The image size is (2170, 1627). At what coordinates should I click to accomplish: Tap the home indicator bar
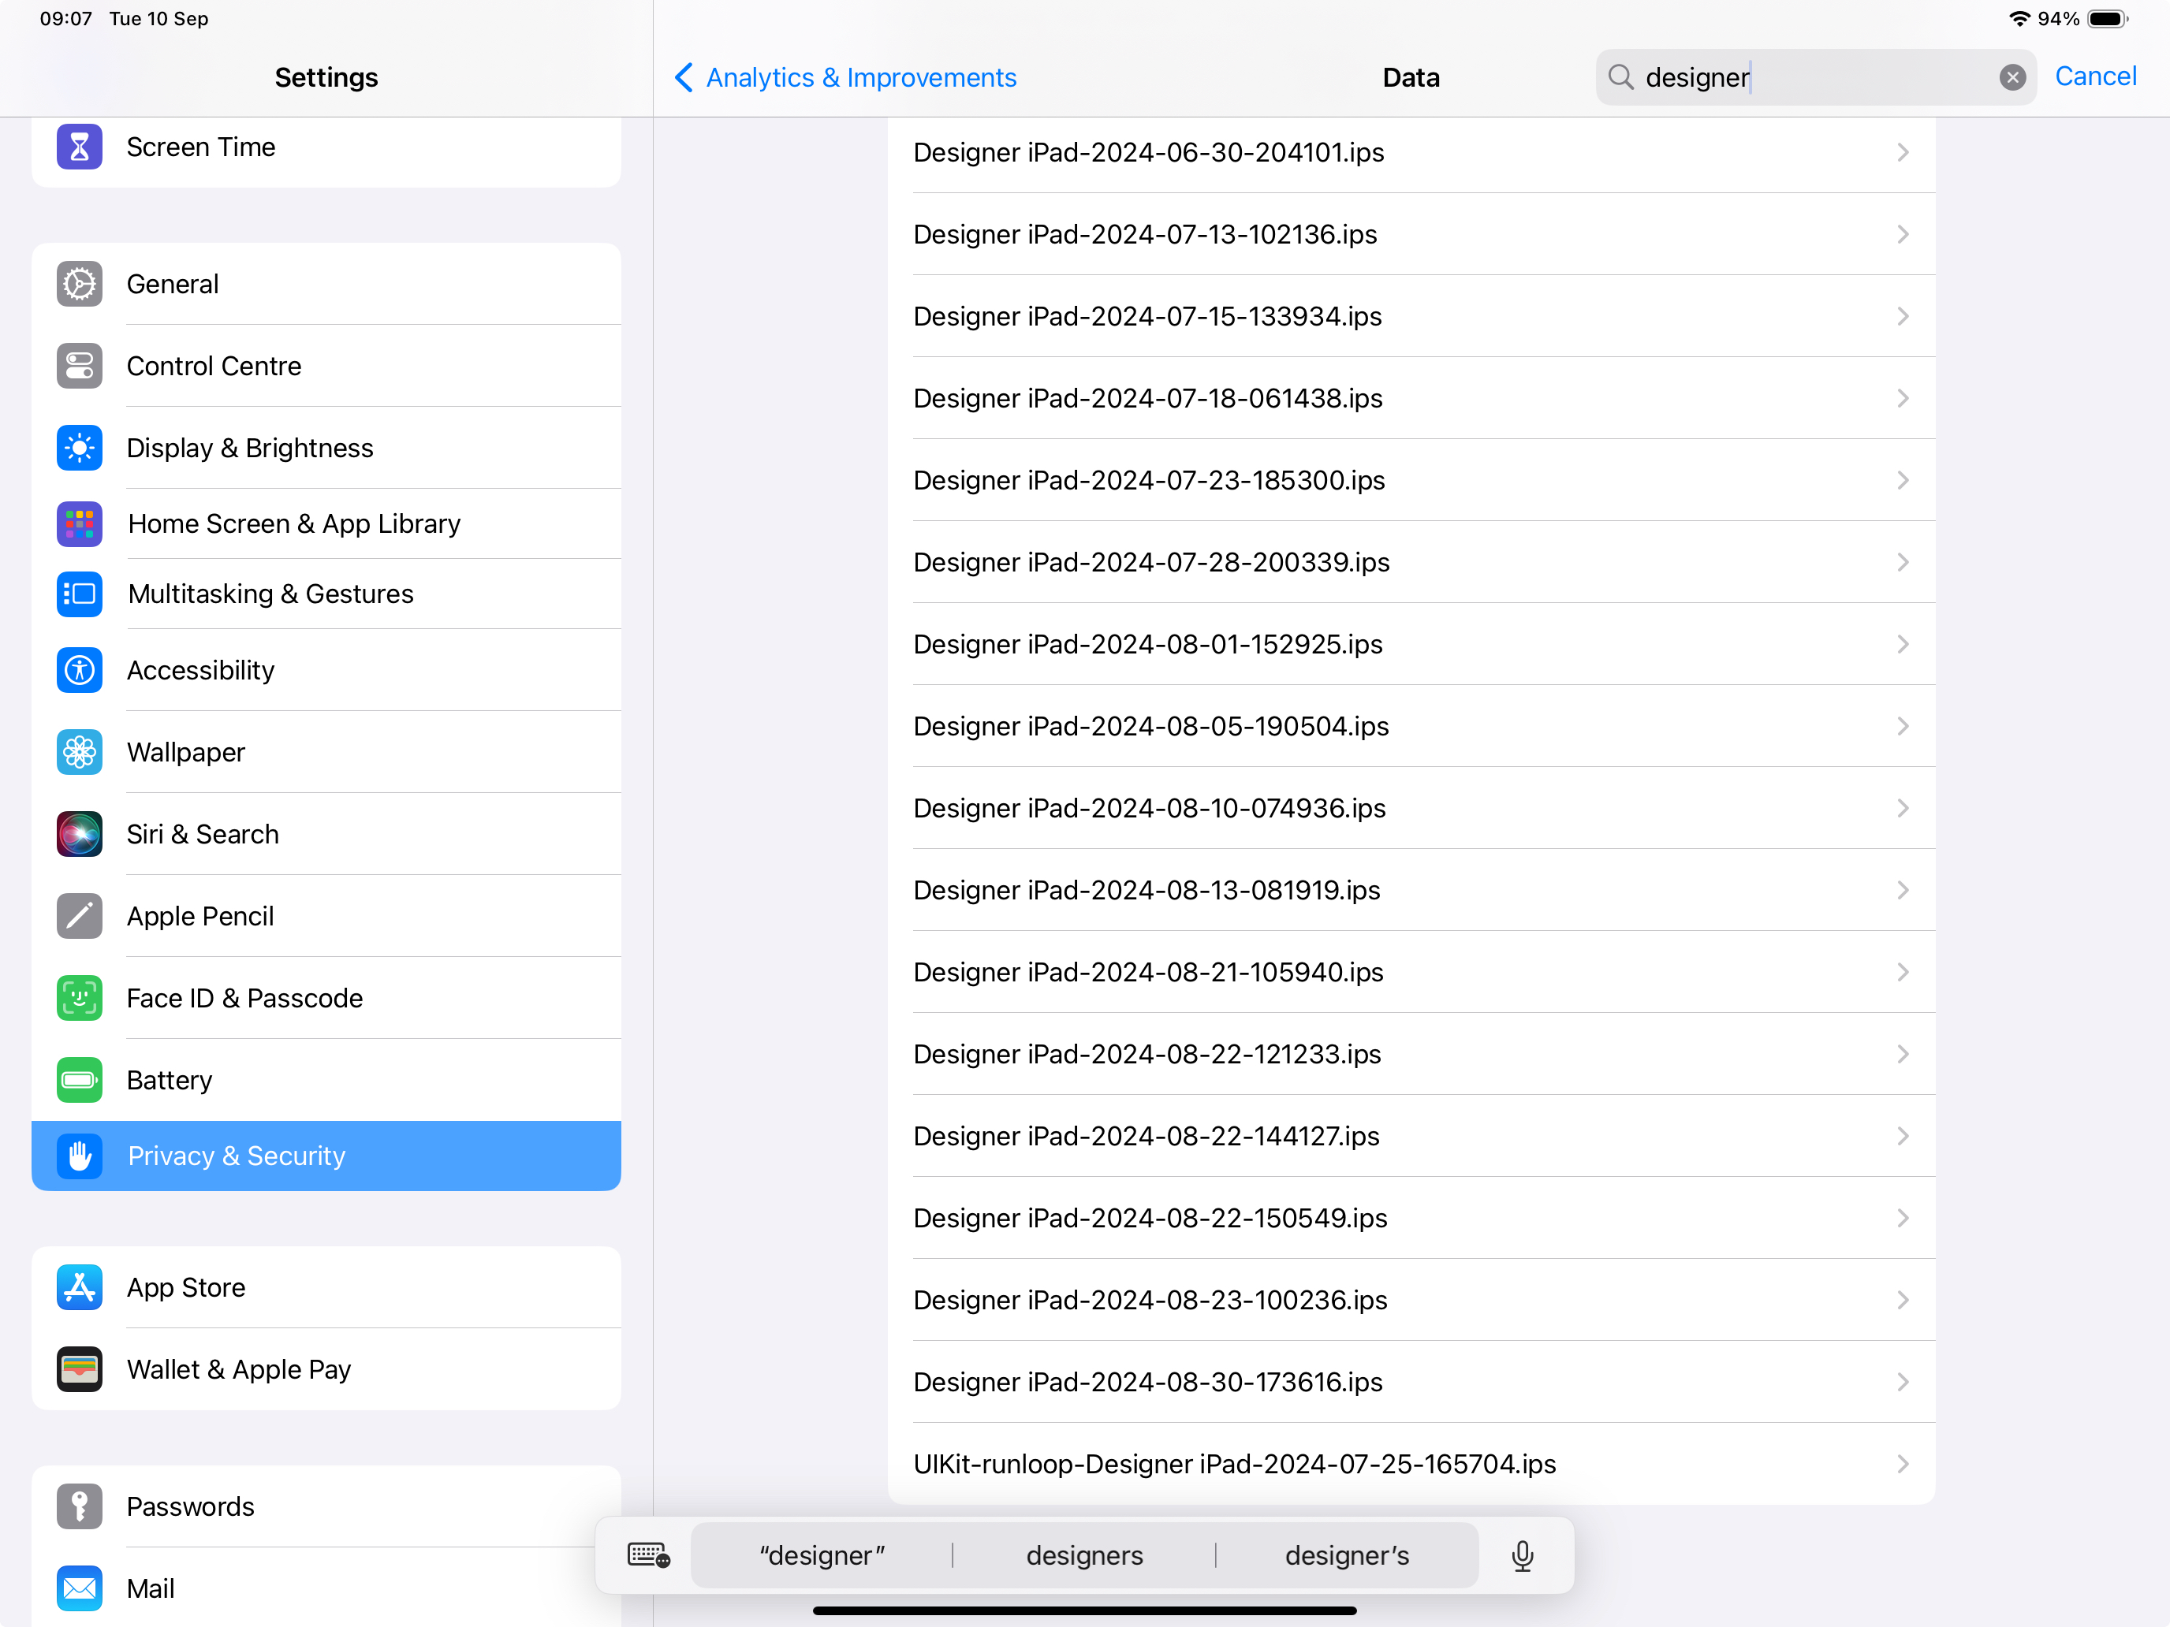coord(1084,1610)
